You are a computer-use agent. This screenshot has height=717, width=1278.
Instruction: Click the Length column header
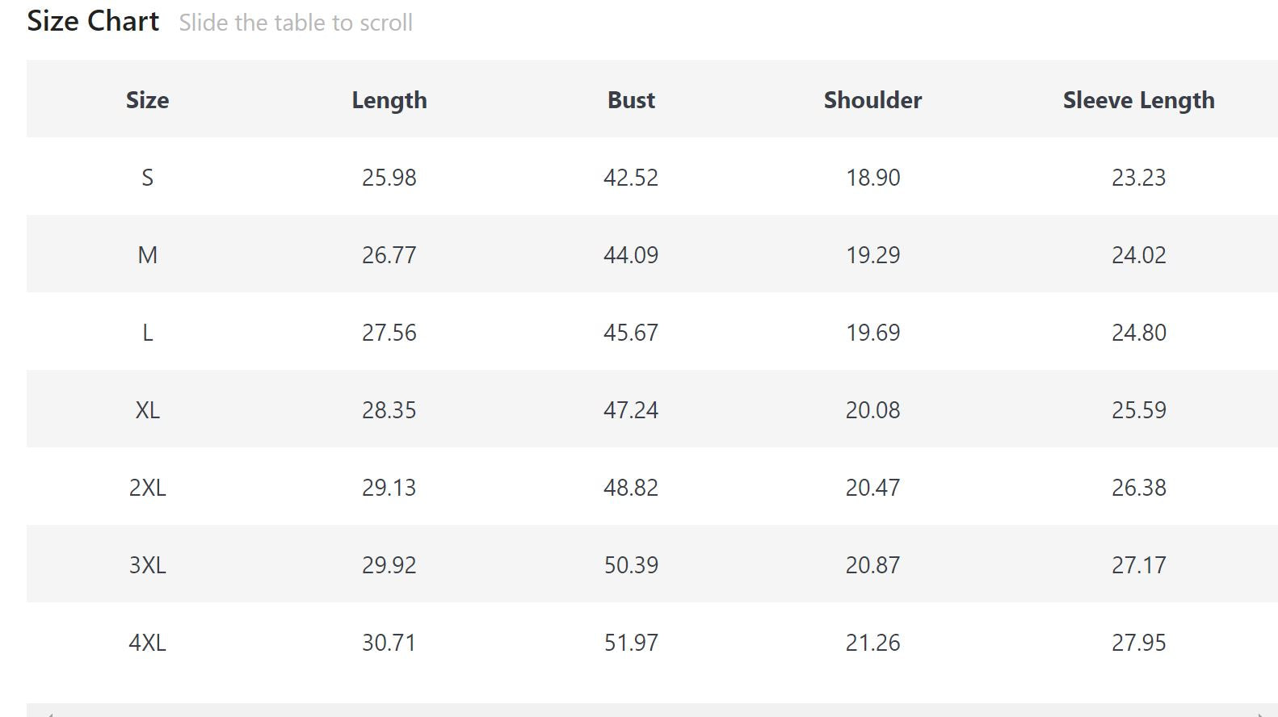pyautogui.click(x=389, y=100)
